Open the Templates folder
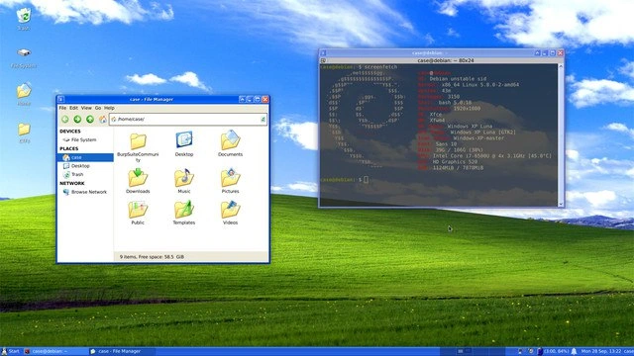634x356 pixels. click(x=184, y=213)
